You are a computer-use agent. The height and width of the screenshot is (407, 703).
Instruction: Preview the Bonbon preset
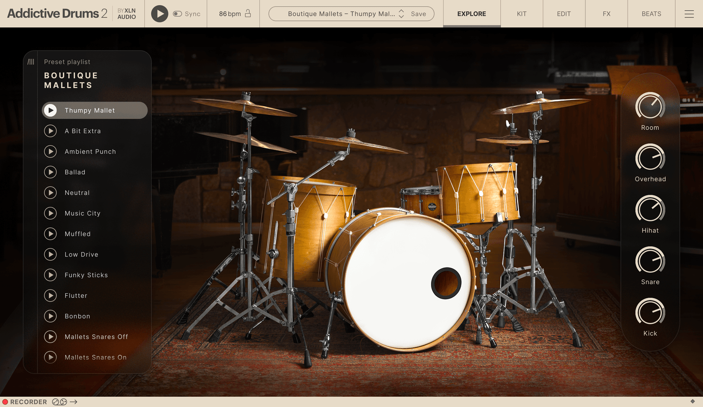pos(51,316)
